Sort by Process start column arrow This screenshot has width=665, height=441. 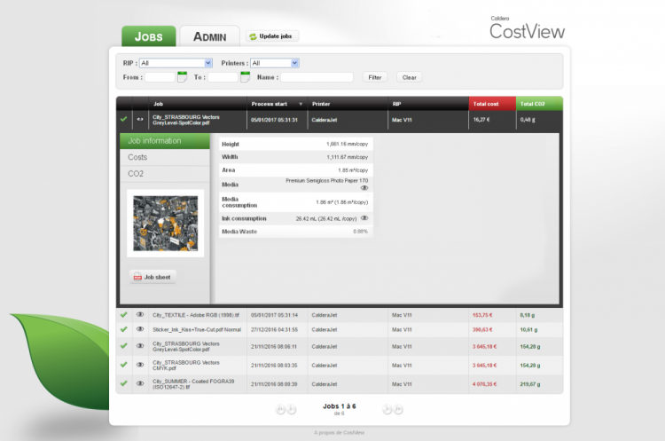tap(299, 104)
